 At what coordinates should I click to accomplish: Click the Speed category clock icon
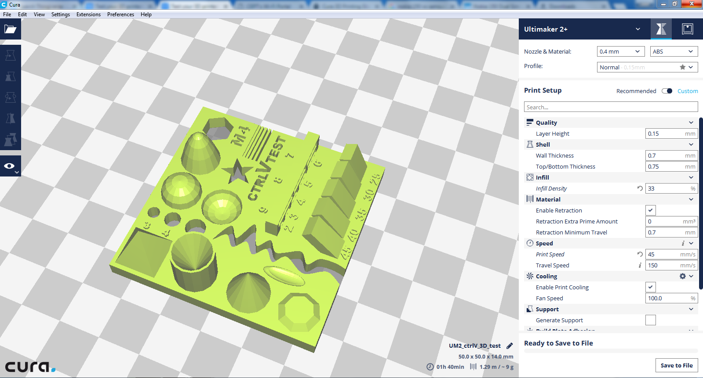pyautogui.click(x=530, y=243)
